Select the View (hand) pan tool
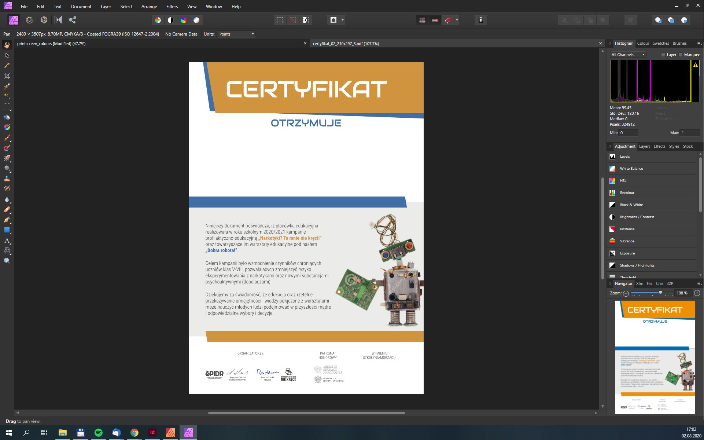The width and height of the screenshot is (704, 440). coord(7,45)
